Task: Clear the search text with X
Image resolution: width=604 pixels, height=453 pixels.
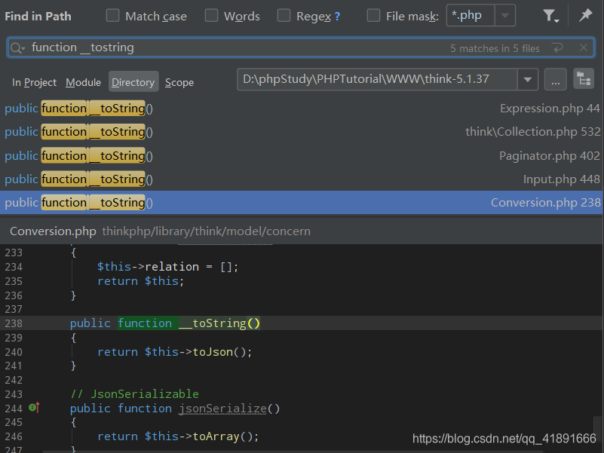Action: [583, 47]
